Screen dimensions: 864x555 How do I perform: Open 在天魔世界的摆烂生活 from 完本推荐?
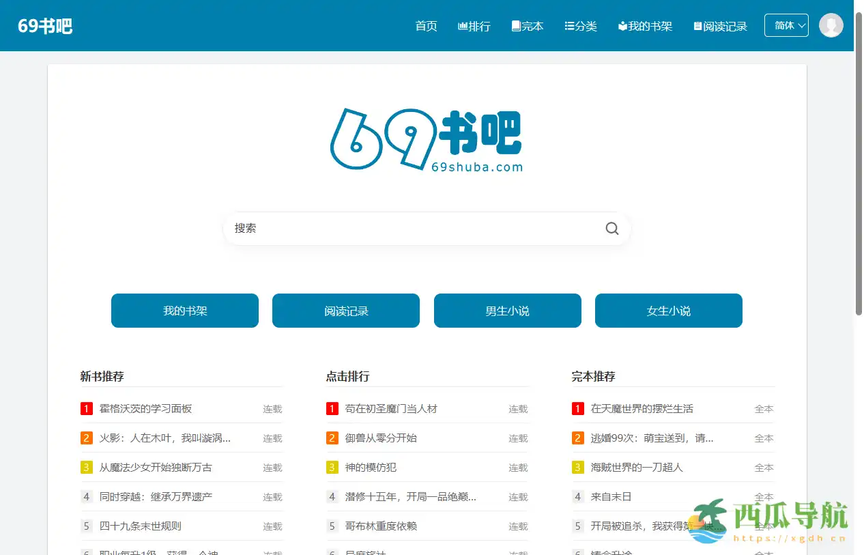coord(641,408)
